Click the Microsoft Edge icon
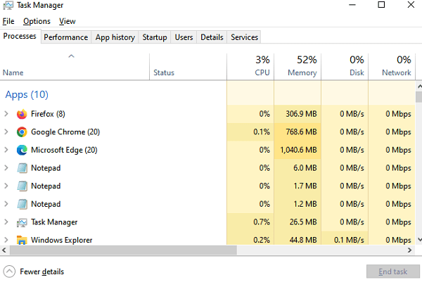The image size is (422, 282). click(22, 150)
